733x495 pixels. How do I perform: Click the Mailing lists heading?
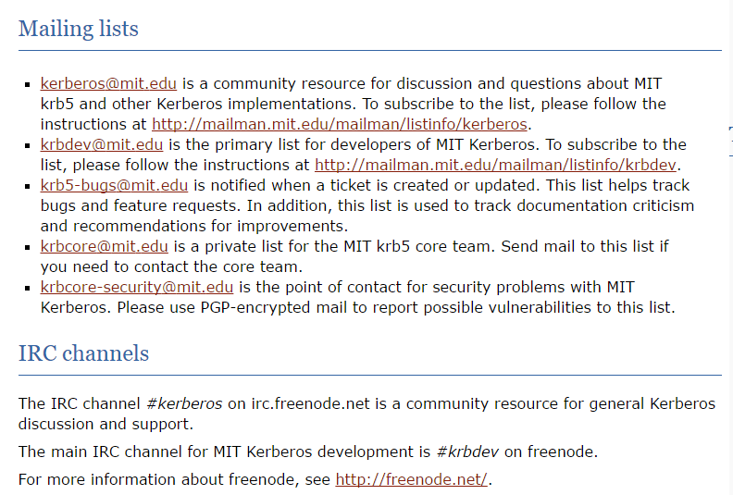point(79,29)
